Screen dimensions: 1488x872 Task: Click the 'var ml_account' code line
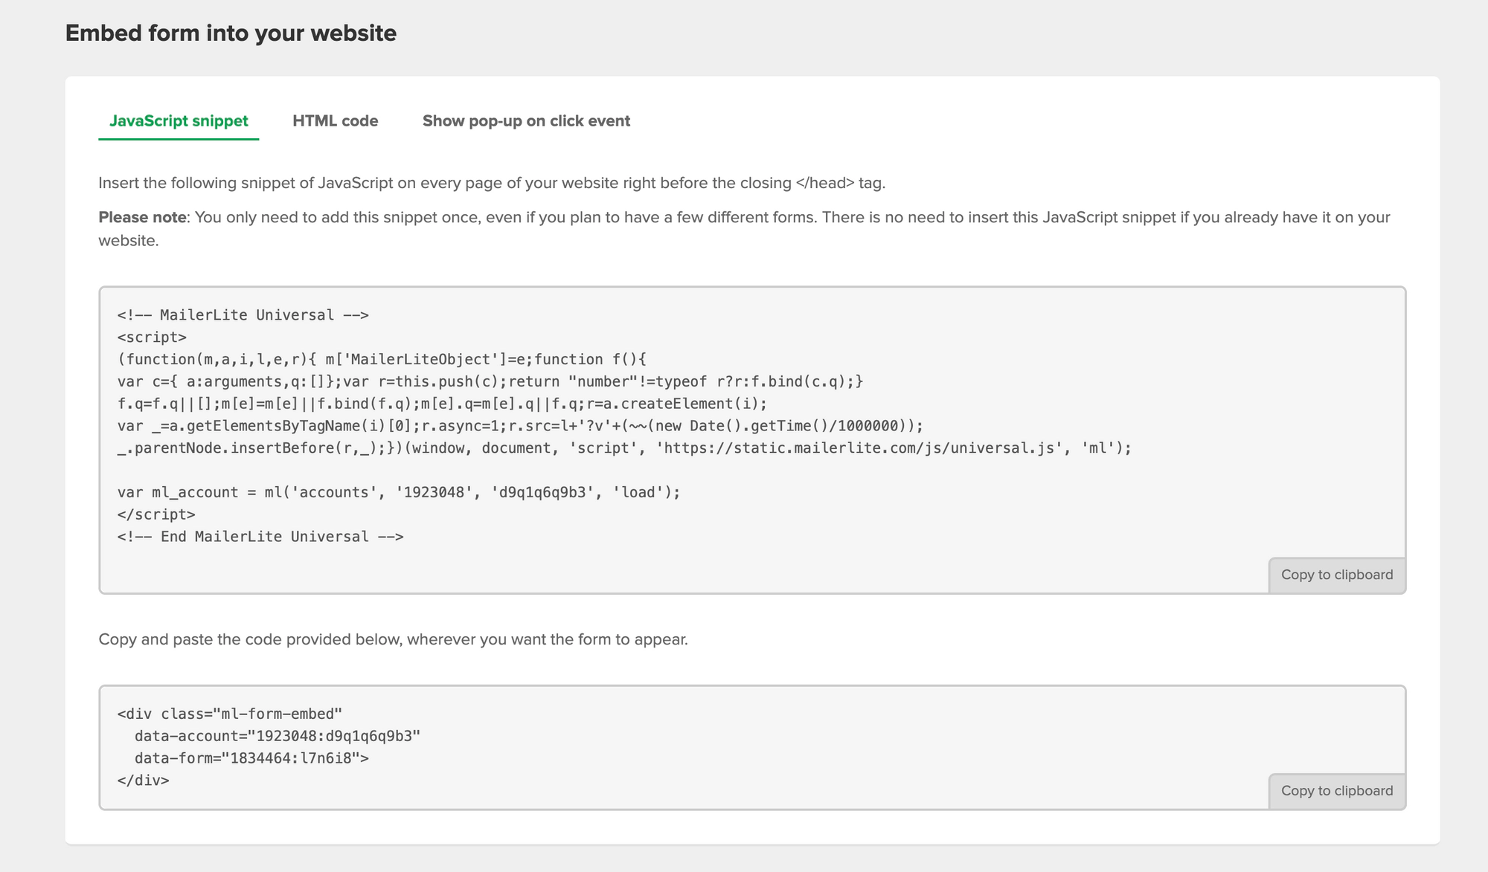398,493
